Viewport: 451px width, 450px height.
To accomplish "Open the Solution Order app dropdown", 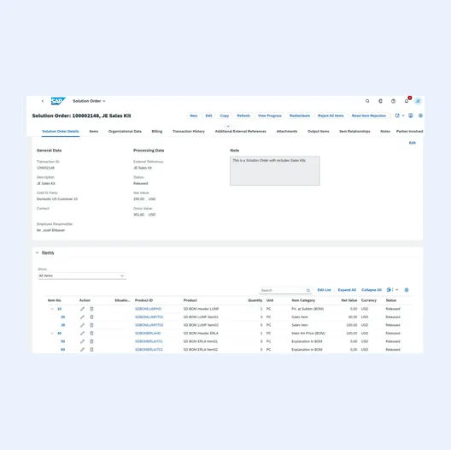I will pos(89,101).
